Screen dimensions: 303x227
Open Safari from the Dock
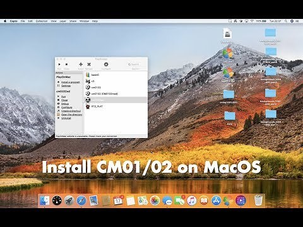[81, 201]
